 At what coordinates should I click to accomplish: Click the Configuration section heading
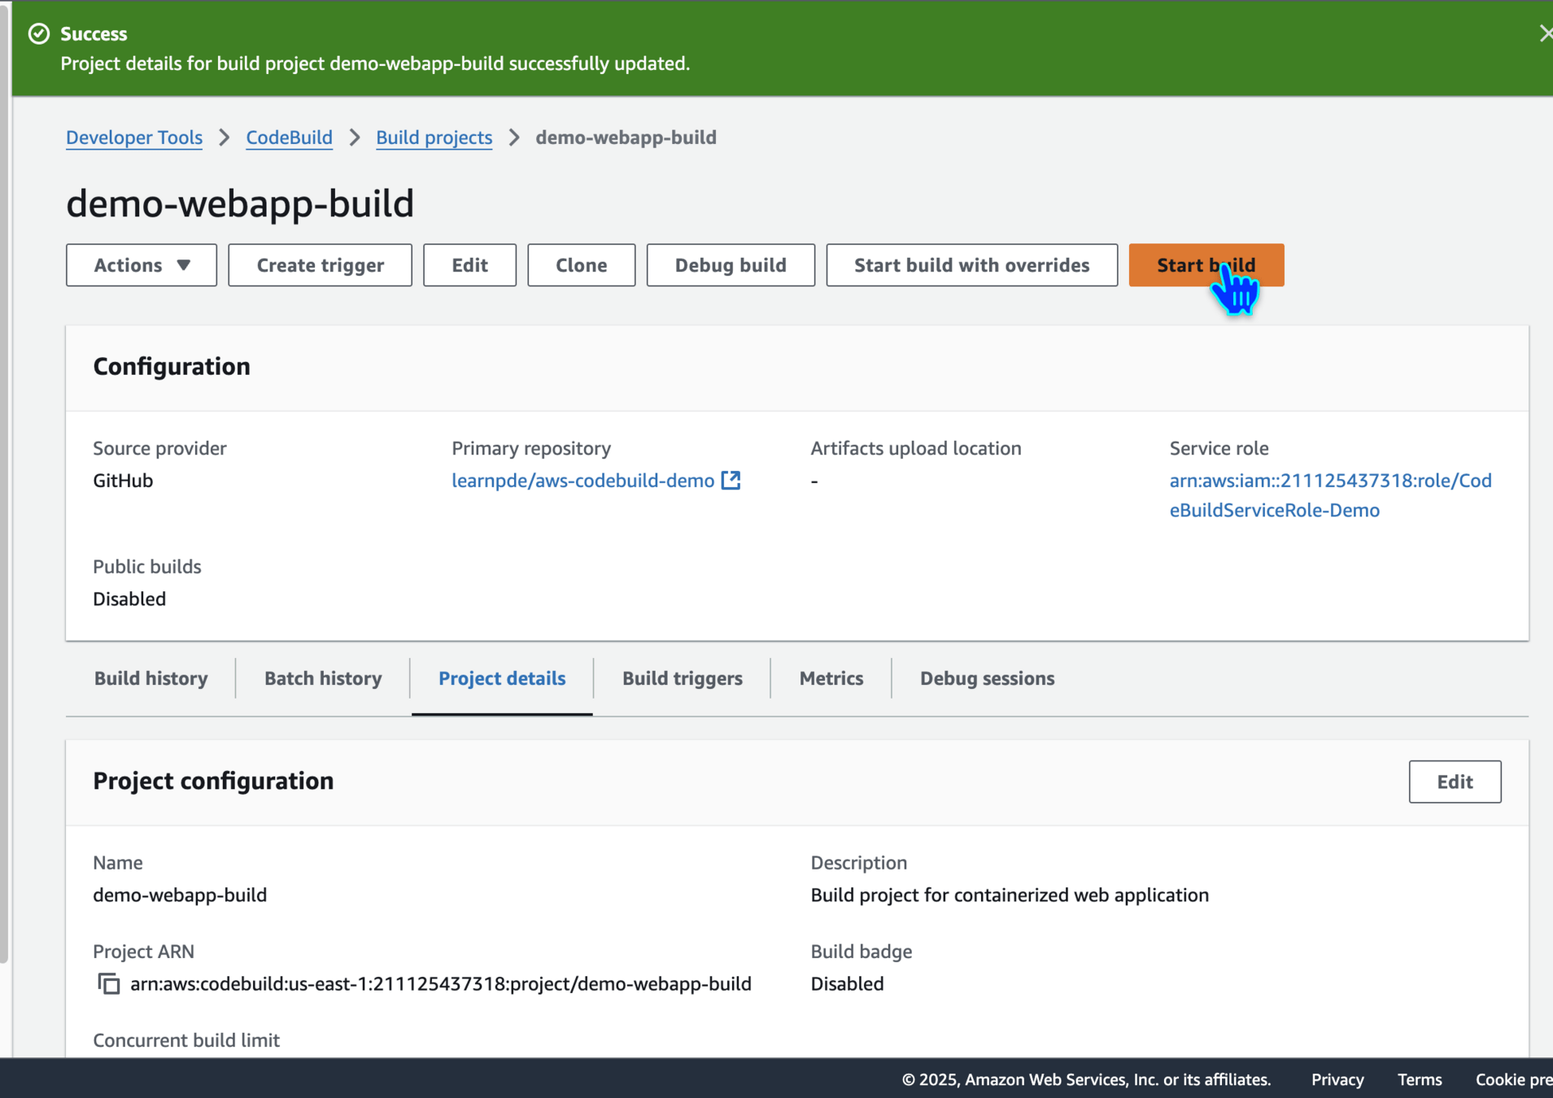point(172,367)
